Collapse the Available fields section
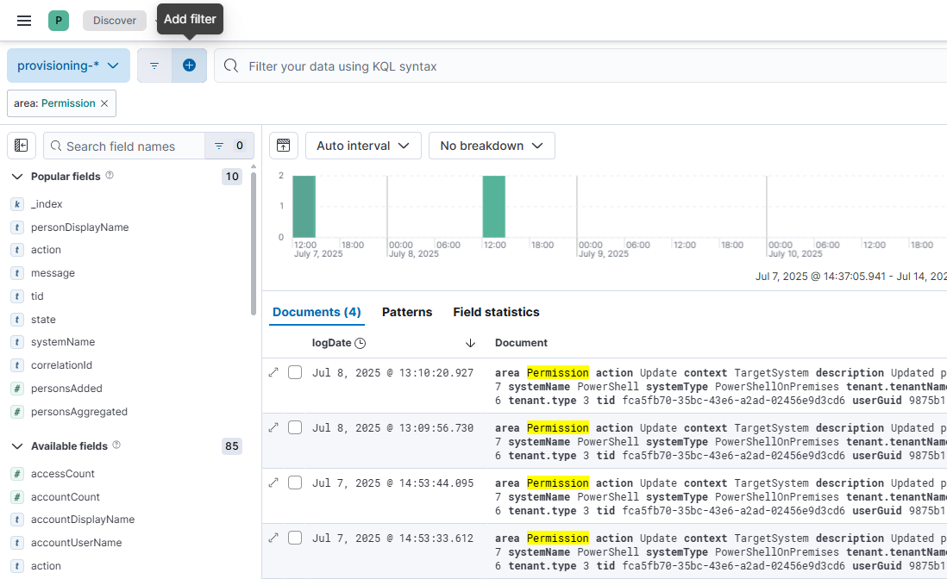This screenshot has width=947, height=579. pos(17,446)
